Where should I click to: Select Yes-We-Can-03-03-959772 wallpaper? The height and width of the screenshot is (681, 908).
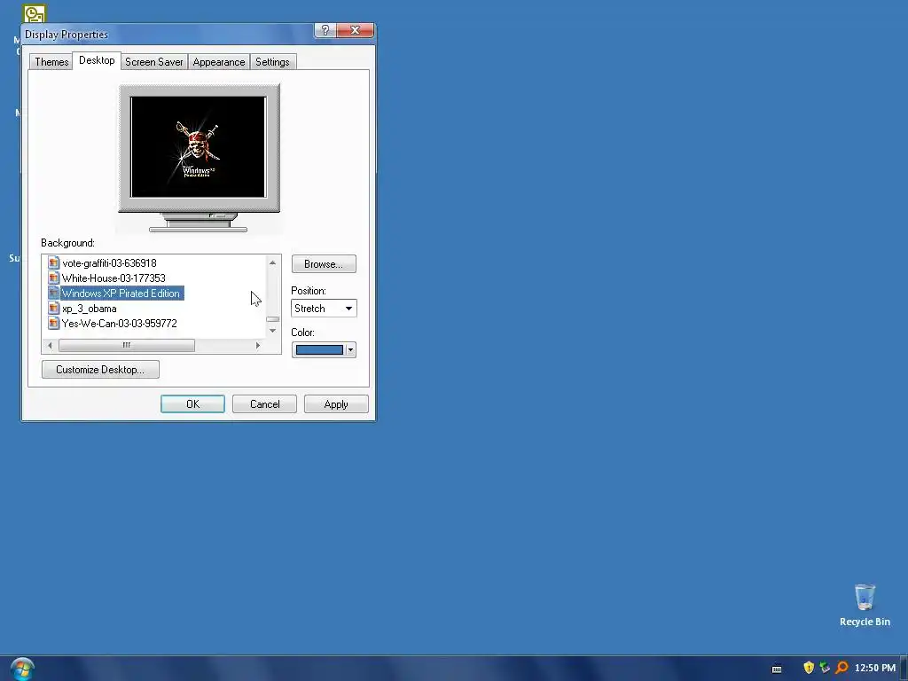[120, 323]
